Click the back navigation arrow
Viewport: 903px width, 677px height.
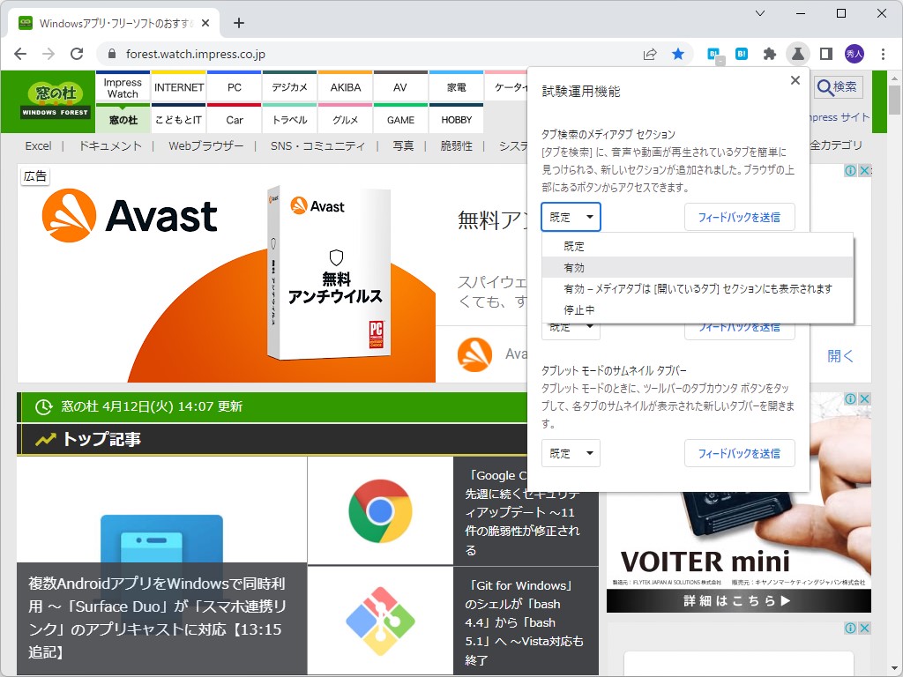(x=19, y=53)
